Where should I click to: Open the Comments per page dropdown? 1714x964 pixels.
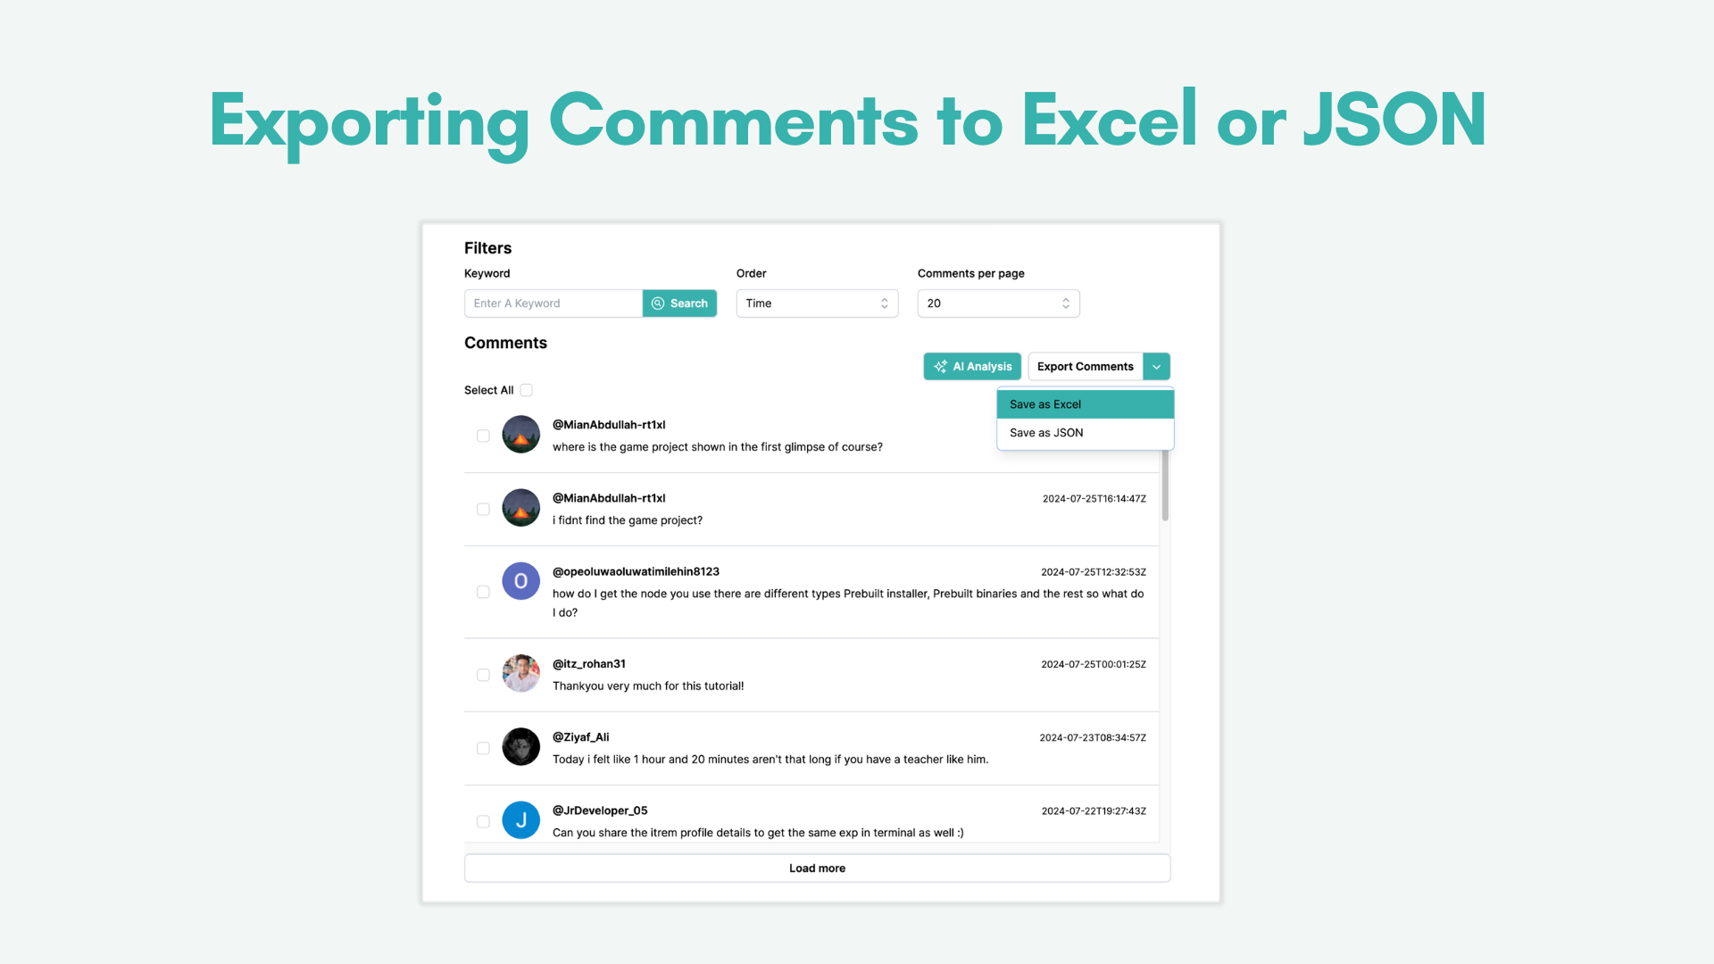click(998, 303)
